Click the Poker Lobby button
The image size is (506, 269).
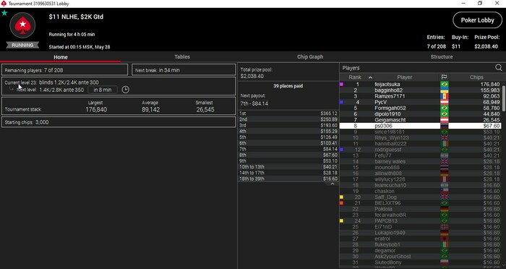click(477, 20)
